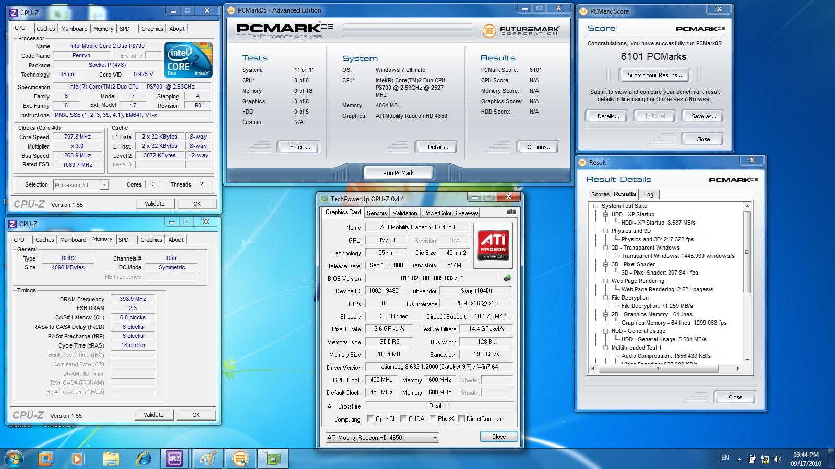Collapse the Multithreaded Test 1 node
This screenshot has width=835, height=469.
[605, 348]
